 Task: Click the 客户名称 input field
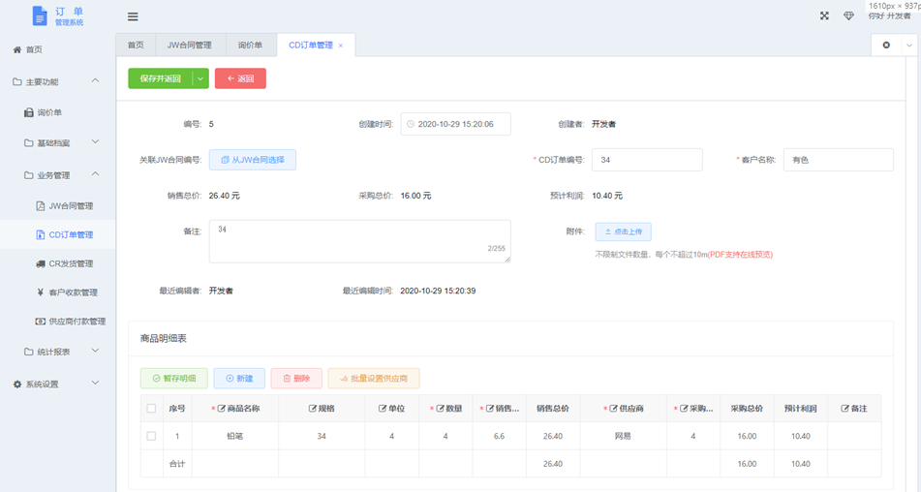tap(838, 160)
